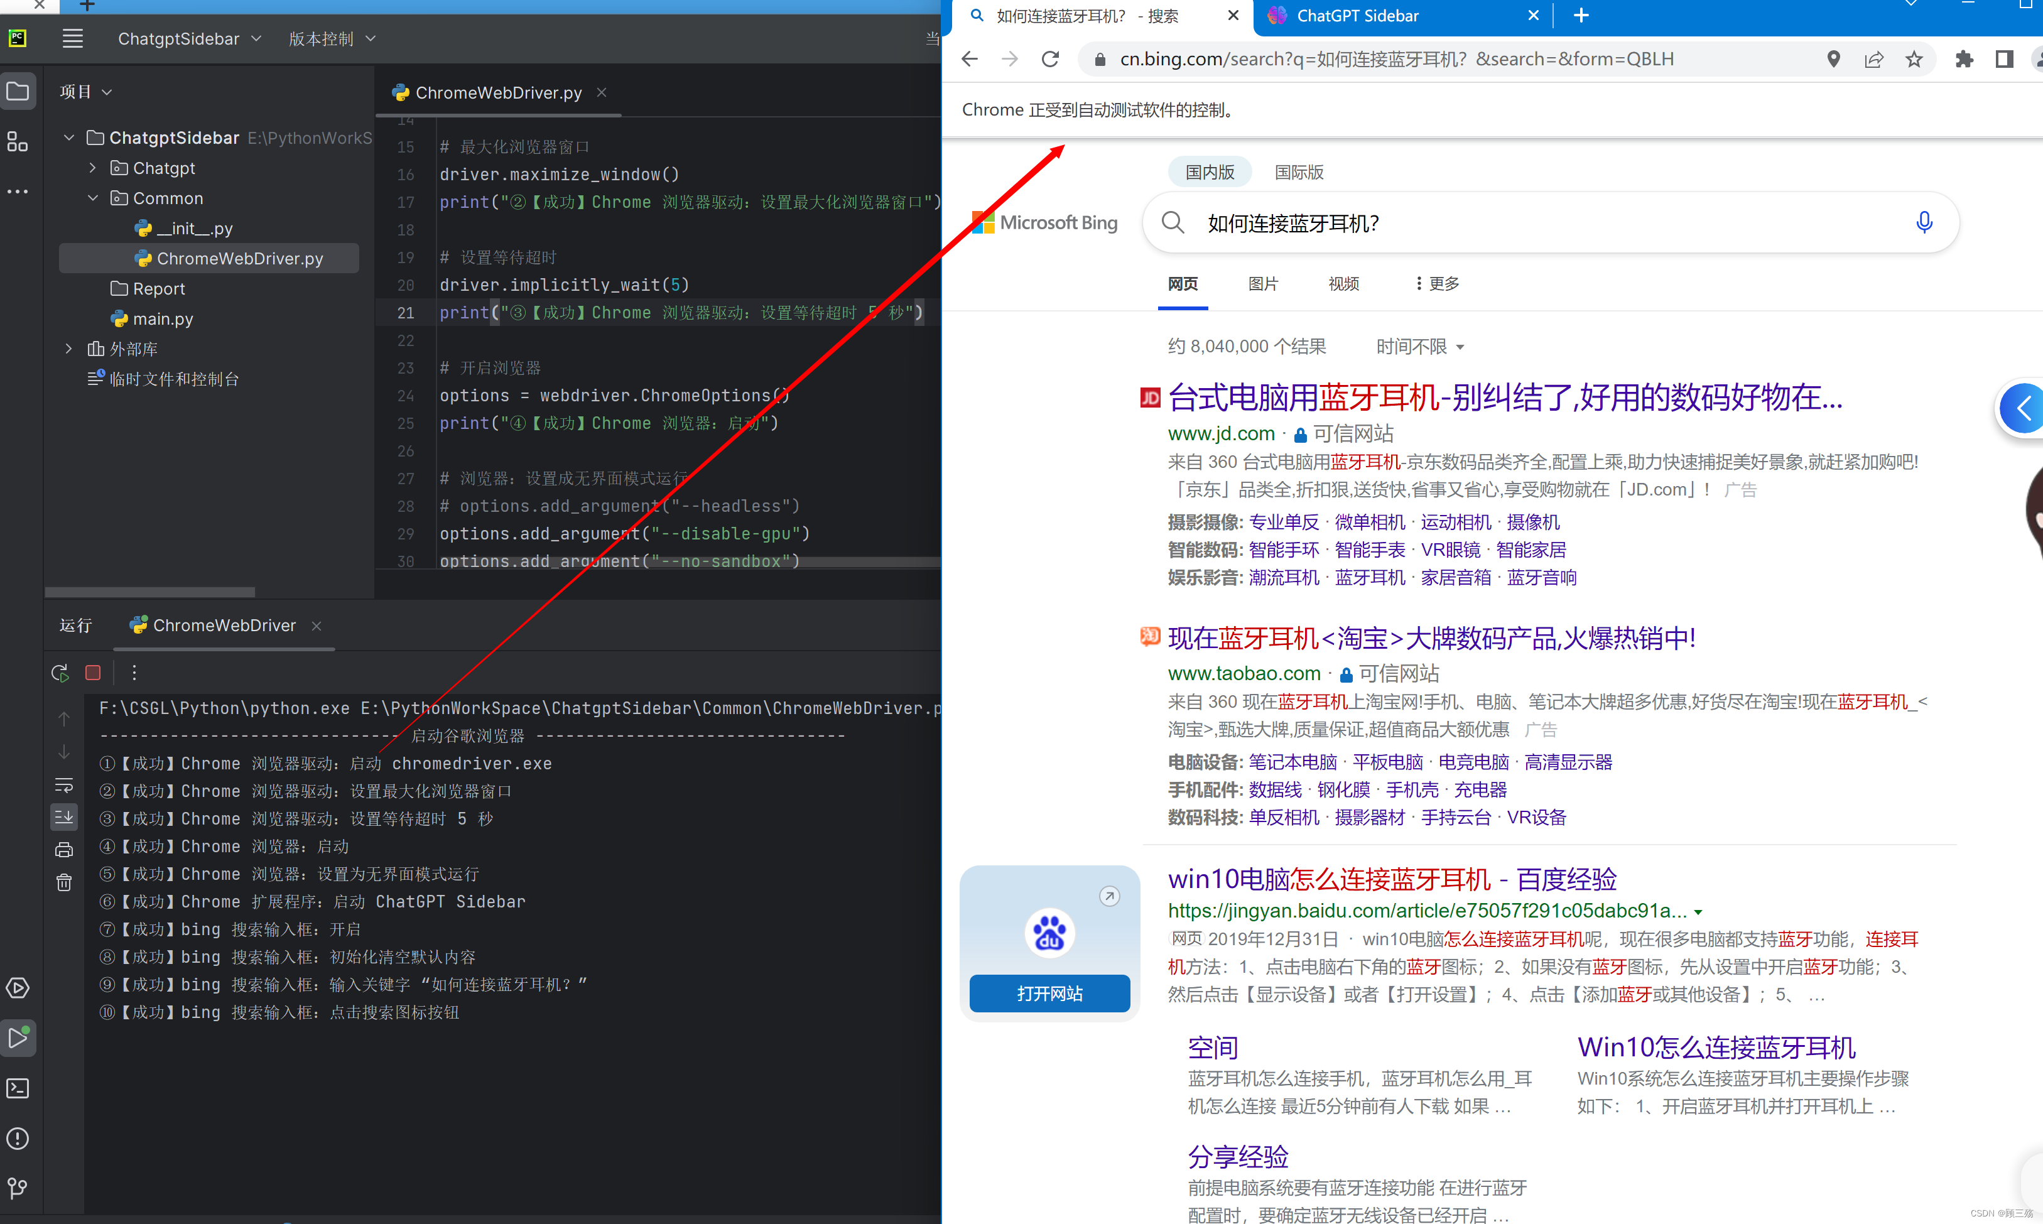This screenshot has height=1224, width=2043.
Task: Toggle scroll to end in run console
Action: click(x=63, y=818)
